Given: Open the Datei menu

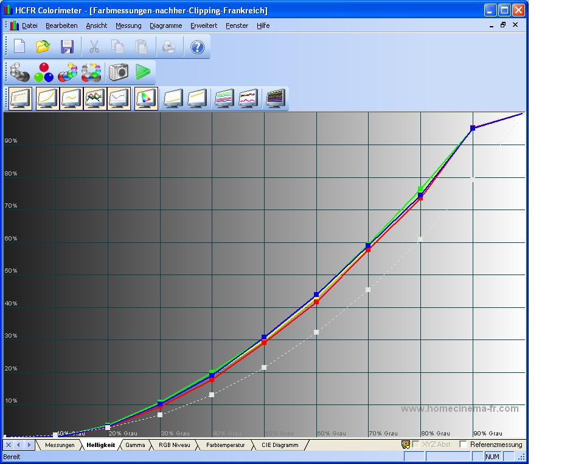Looking at the screenshot, I should [29, 26].
